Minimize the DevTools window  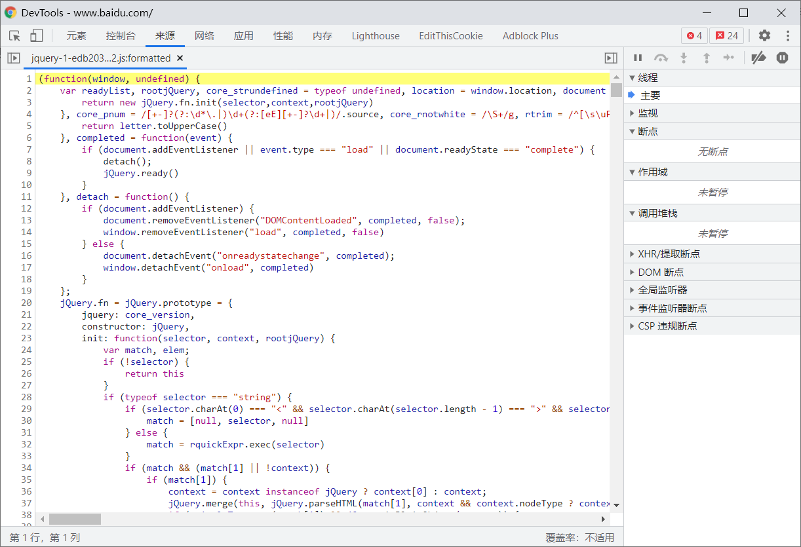[706, 12]
